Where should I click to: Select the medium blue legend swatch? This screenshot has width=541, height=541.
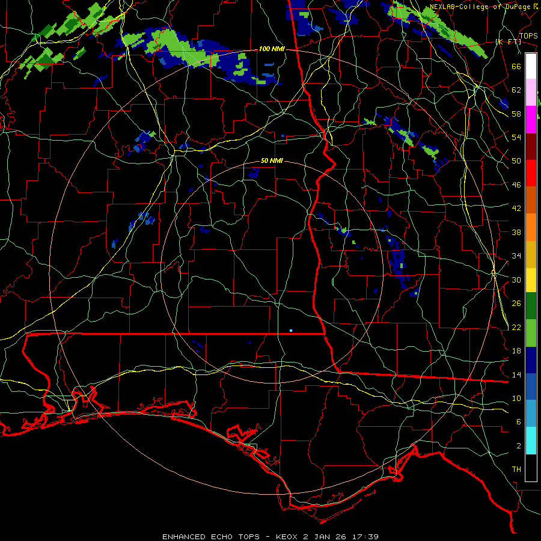tap(531, 387)
